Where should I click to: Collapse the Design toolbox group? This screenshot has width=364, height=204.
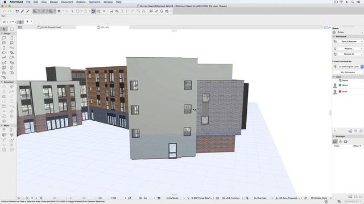click(x=2, y=33)
